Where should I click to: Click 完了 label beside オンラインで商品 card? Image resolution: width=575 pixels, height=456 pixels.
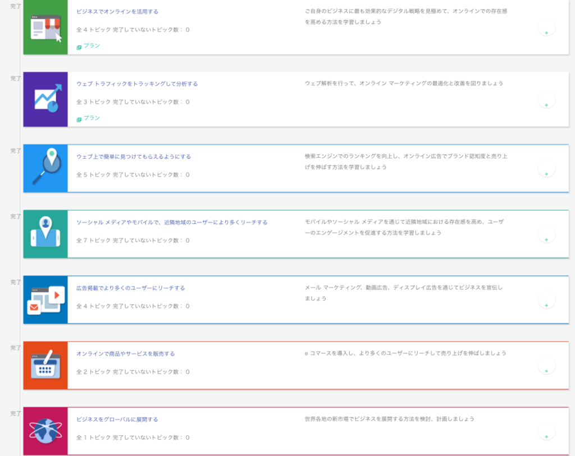(x=16, y=348)
